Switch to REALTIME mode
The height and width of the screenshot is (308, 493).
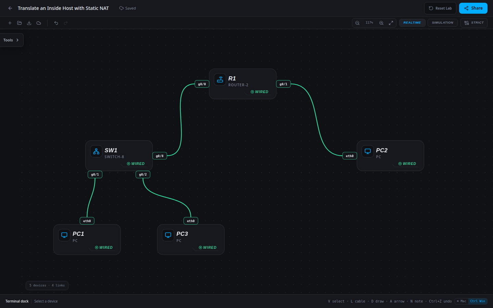click(x=412, y=23)
